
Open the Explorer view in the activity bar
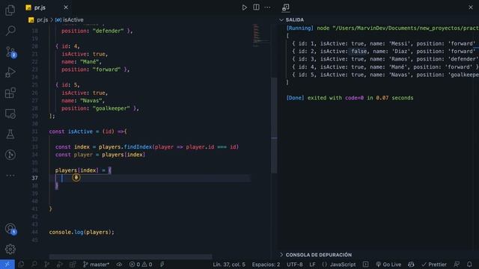coord(10,10)
